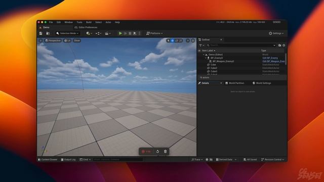Switch to the World Settings tab
The image size is (324, 182).
point(262,83)
